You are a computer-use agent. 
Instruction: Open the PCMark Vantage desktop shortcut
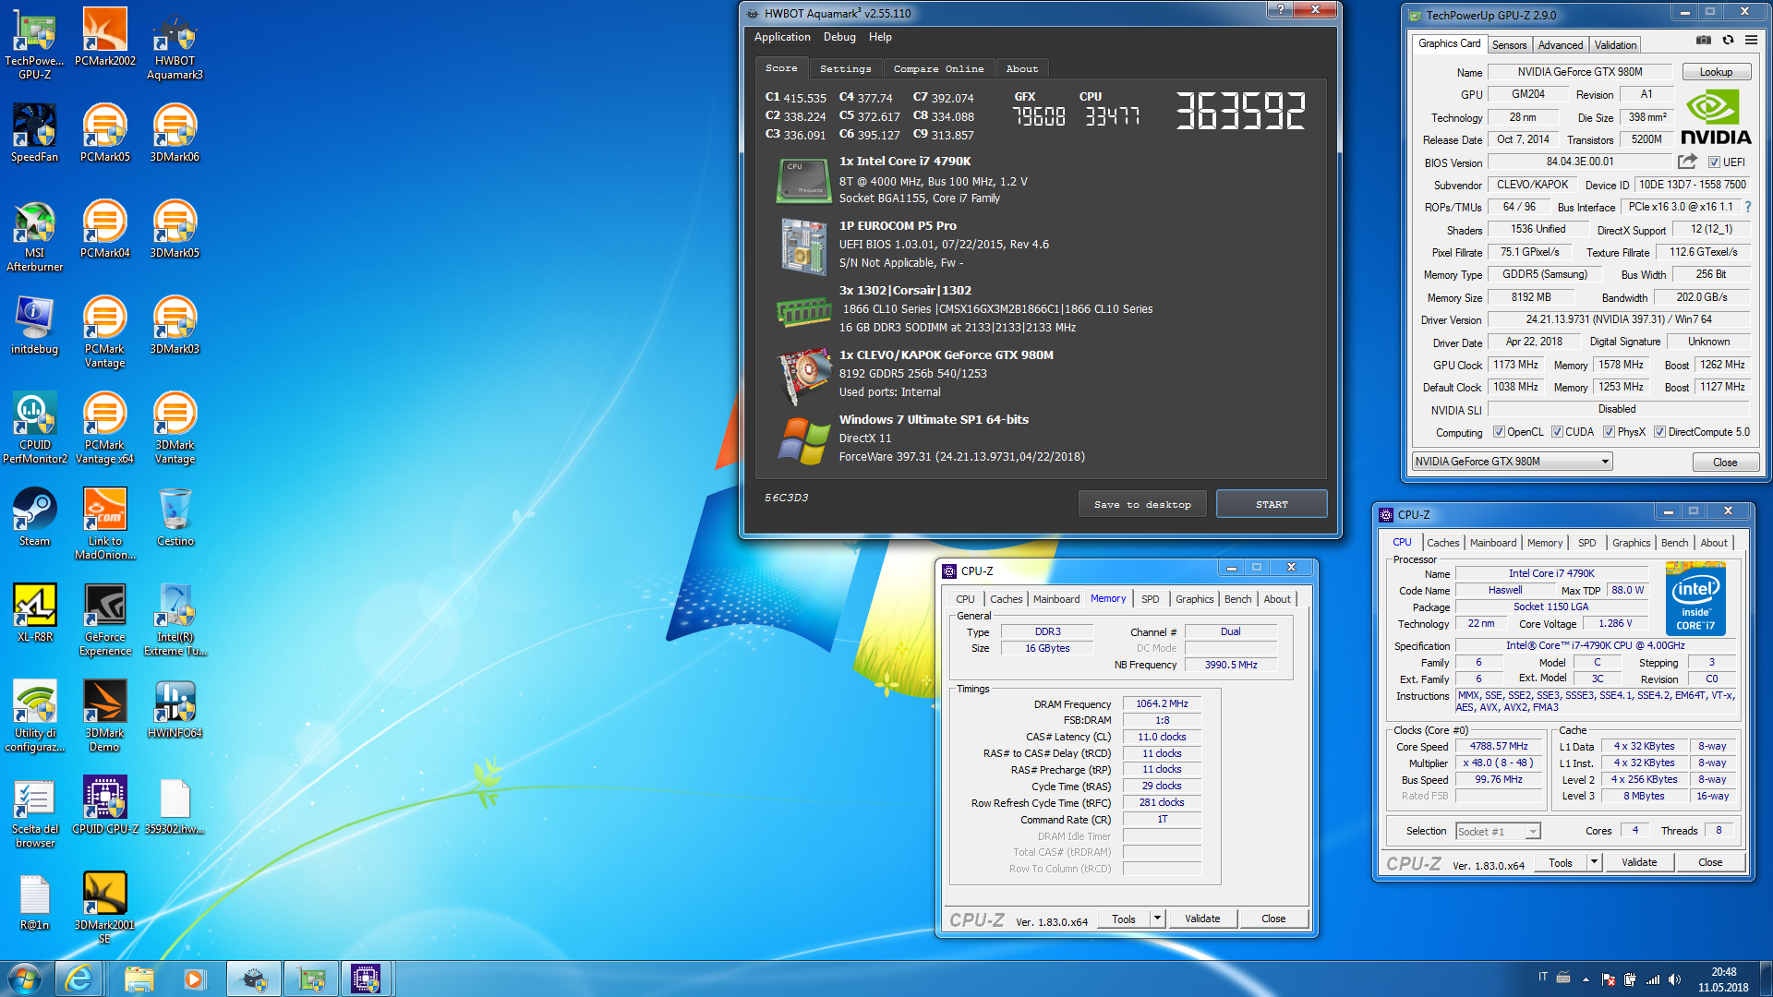click(104, 331)
